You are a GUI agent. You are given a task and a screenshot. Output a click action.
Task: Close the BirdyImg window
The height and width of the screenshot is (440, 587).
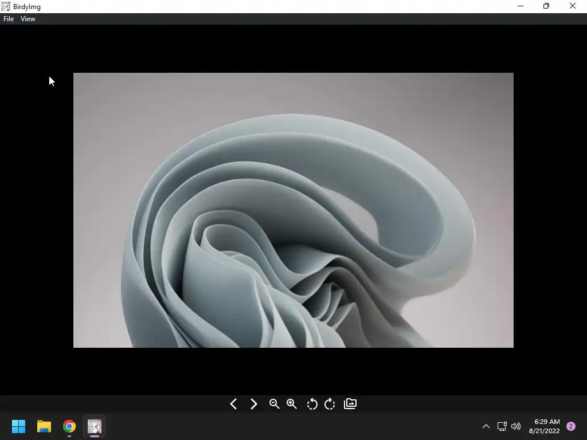click(573, 6)
